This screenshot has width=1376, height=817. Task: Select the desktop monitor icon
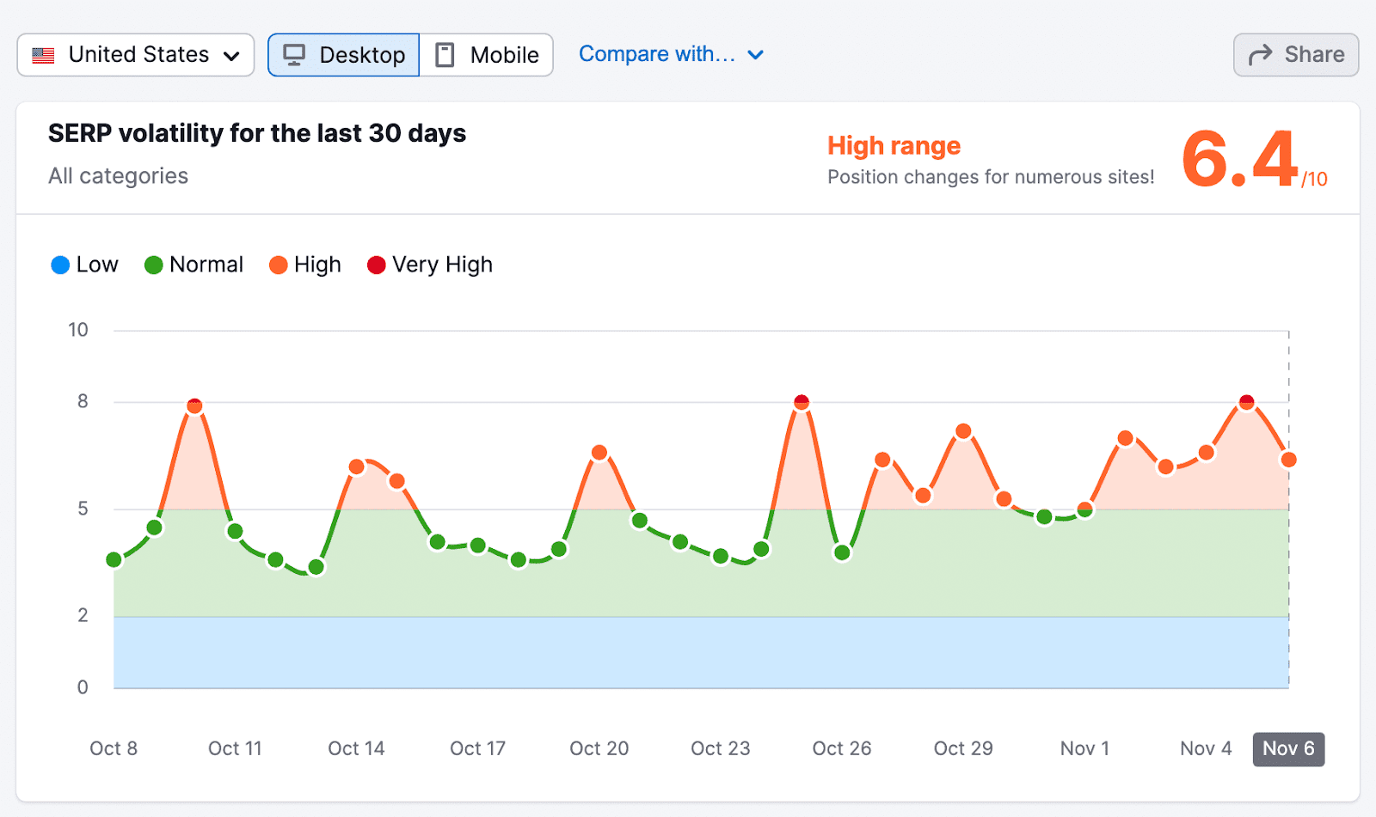(x=295, y=54)
